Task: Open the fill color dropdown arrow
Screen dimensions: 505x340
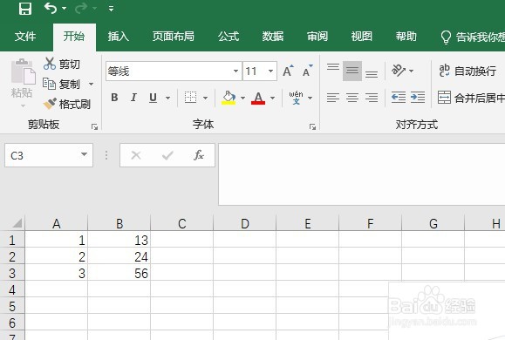Action: 242,98
